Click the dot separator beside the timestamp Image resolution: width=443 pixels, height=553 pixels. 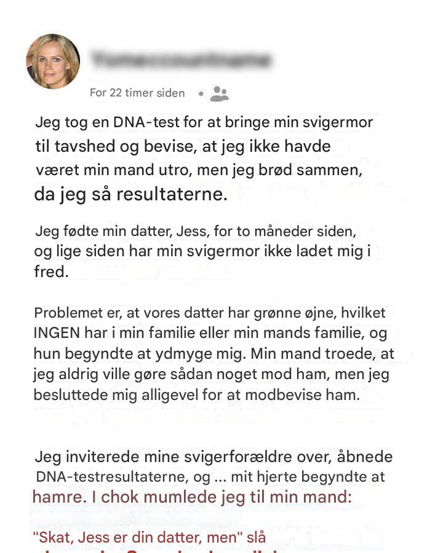click(x=201, y=93)
